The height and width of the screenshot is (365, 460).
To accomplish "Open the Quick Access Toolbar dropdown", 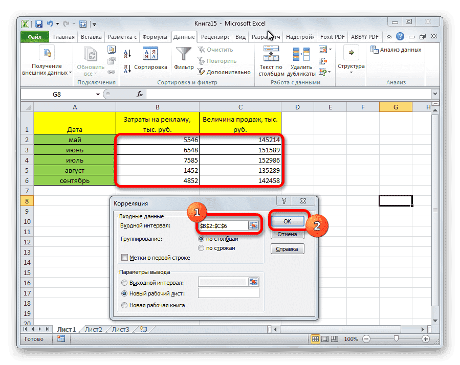I will tap(94, 24).
